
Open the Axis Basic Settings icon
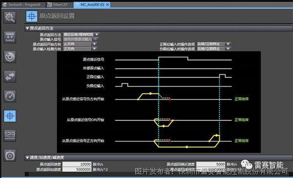pyautogui.click(x=10, y=18)
